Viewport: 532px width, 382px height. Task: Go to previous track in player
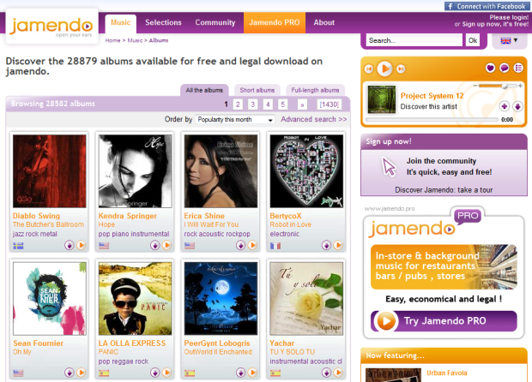pyautogui.click(x=369, y=69)
